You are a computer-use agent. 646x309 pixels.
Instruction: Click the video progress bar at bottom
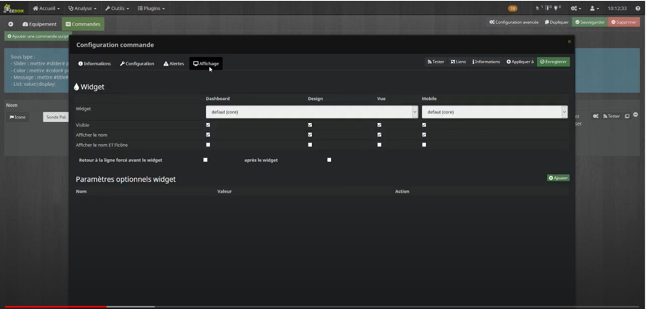click(323, 306)
